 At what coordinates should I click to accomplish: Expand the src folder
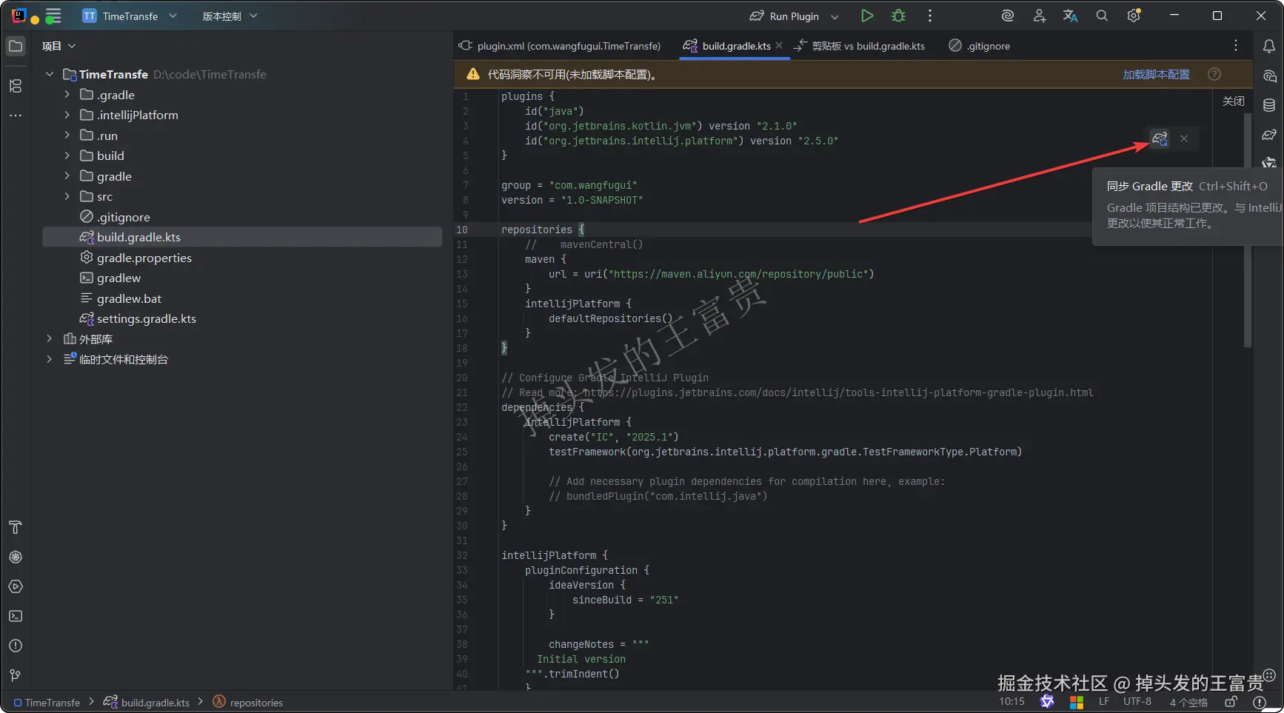coord(67,196)
